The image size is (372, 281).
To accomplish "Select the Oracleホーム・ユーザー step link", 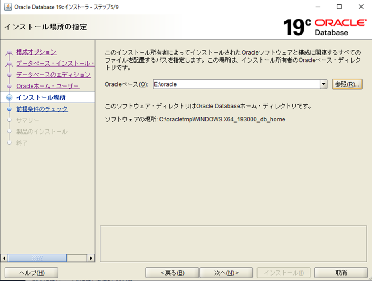I will [x=48, y=87].
